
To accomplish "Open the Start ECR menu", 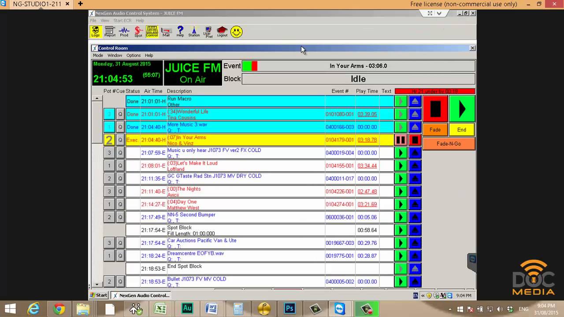I will [x=122, y=21].
